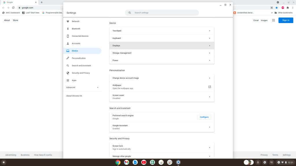This screenshot has width=296, height=166.
Task: Open Google Assistant settings arrow
Action: coord(210,127)
